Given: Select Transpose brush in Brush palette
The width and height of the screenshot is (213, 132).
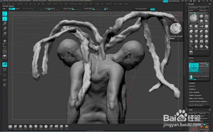Looking at the screenshot, I should [x=191, y=47].
